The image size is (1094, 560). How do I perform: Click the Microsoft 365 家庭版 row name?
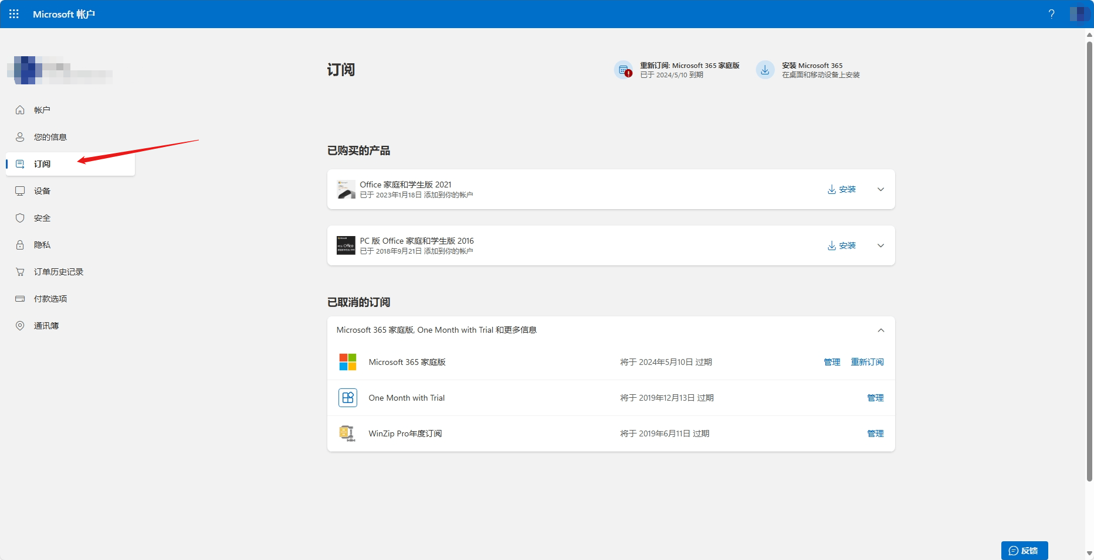(407, 362)
